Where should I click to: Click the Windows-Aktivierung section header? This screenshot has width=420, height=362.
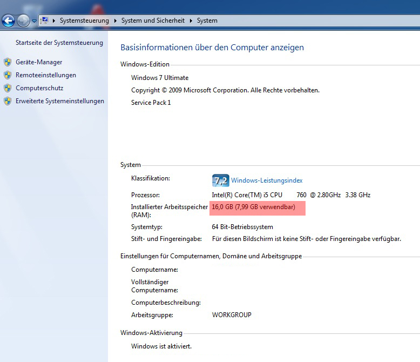151,333
